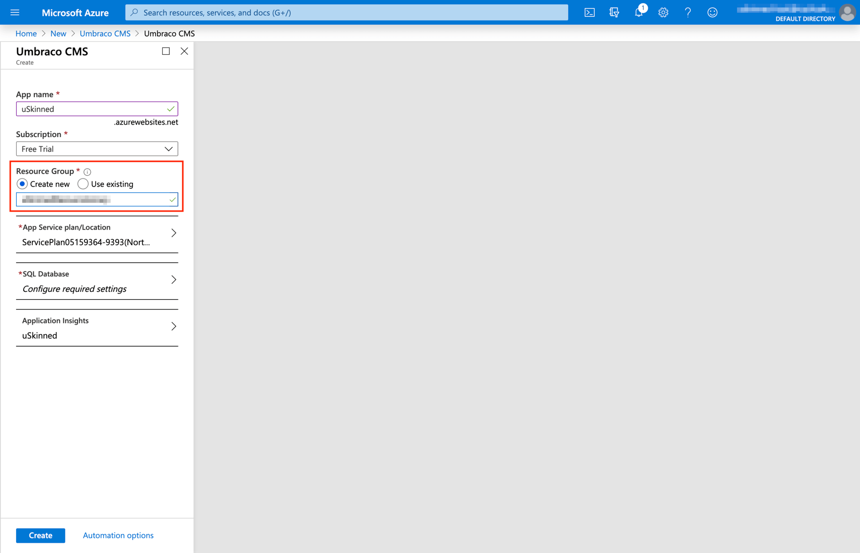Screen dimensions: 860x553
Task: Go to Home in the breadcrumb
Action: [26, 33]
